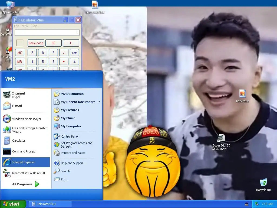Open Microsoft Visual Basic 6.0
277x208 pixels.
(x=26, y=173)
